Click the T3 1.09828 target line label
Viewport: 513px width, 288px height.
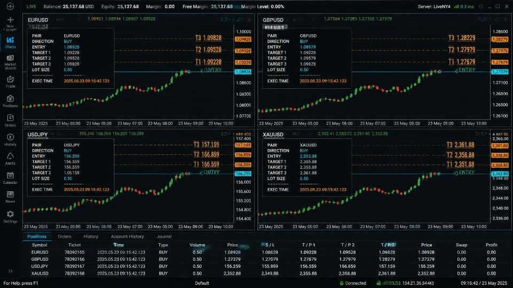pos(208,38)
